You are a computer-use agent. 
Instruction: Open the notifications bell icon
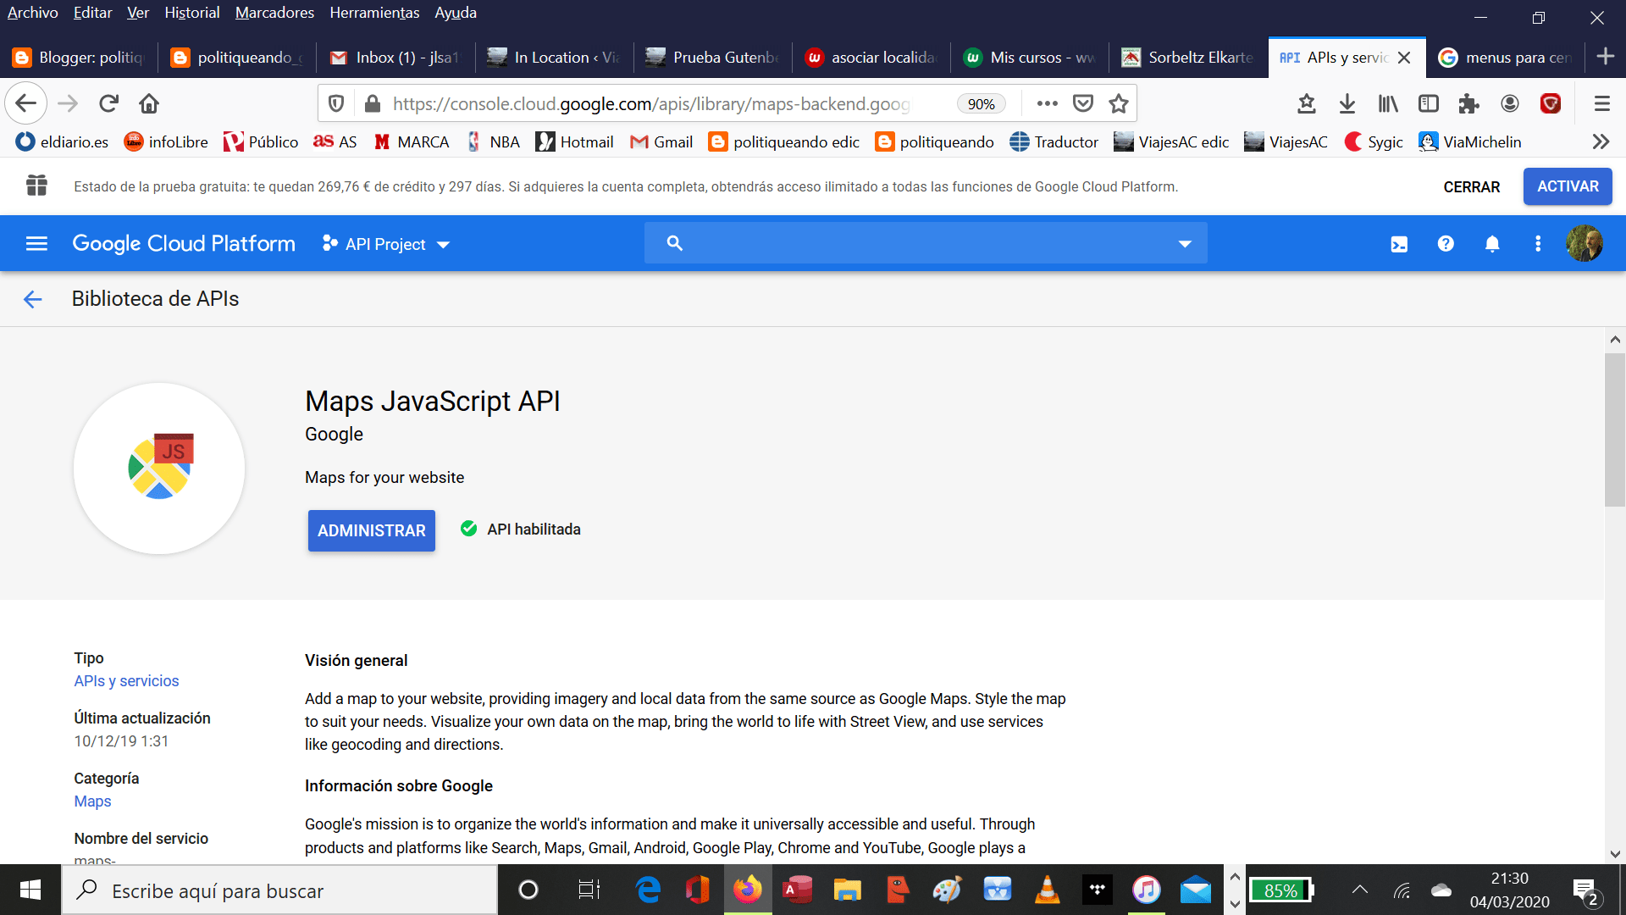coord(1492,244)
